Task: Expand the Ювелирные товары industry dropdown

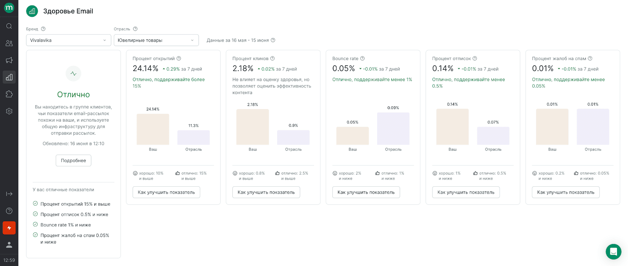Action: [156, 40]
